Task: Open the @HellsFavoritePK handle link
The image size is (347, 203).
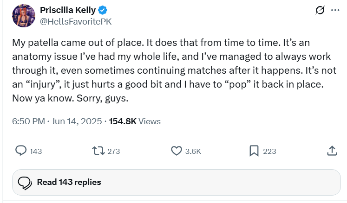Action: [76, 21]
